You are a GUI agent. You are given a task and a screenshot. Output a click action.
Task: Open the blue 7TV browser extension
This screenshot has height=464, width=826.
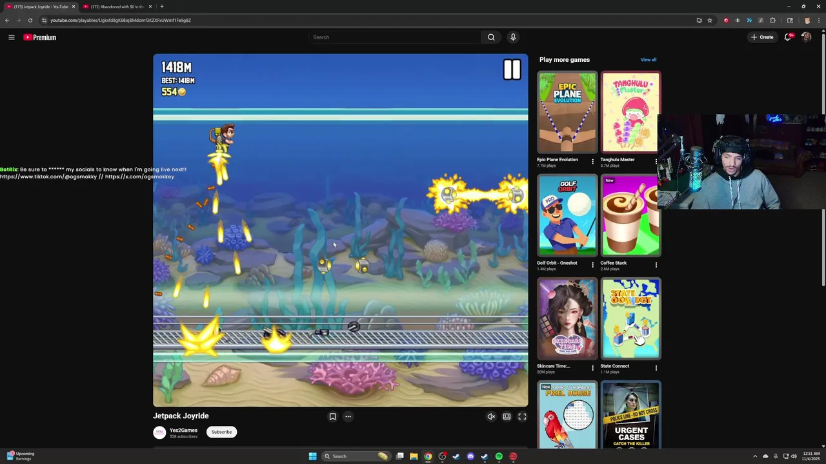tap(749, 20)
